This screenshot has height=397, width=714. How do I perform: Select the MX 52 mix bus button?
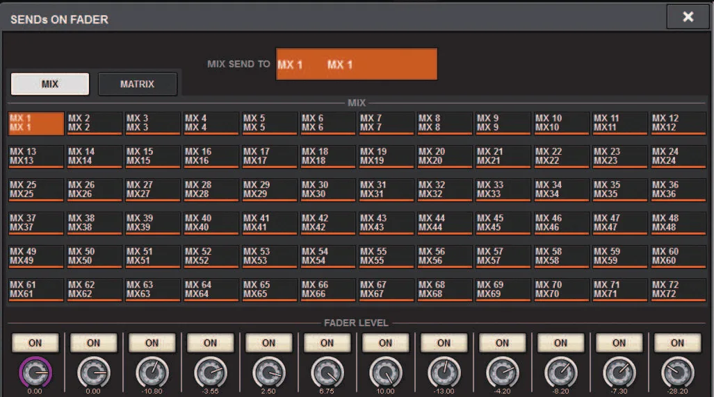[211, 257]
